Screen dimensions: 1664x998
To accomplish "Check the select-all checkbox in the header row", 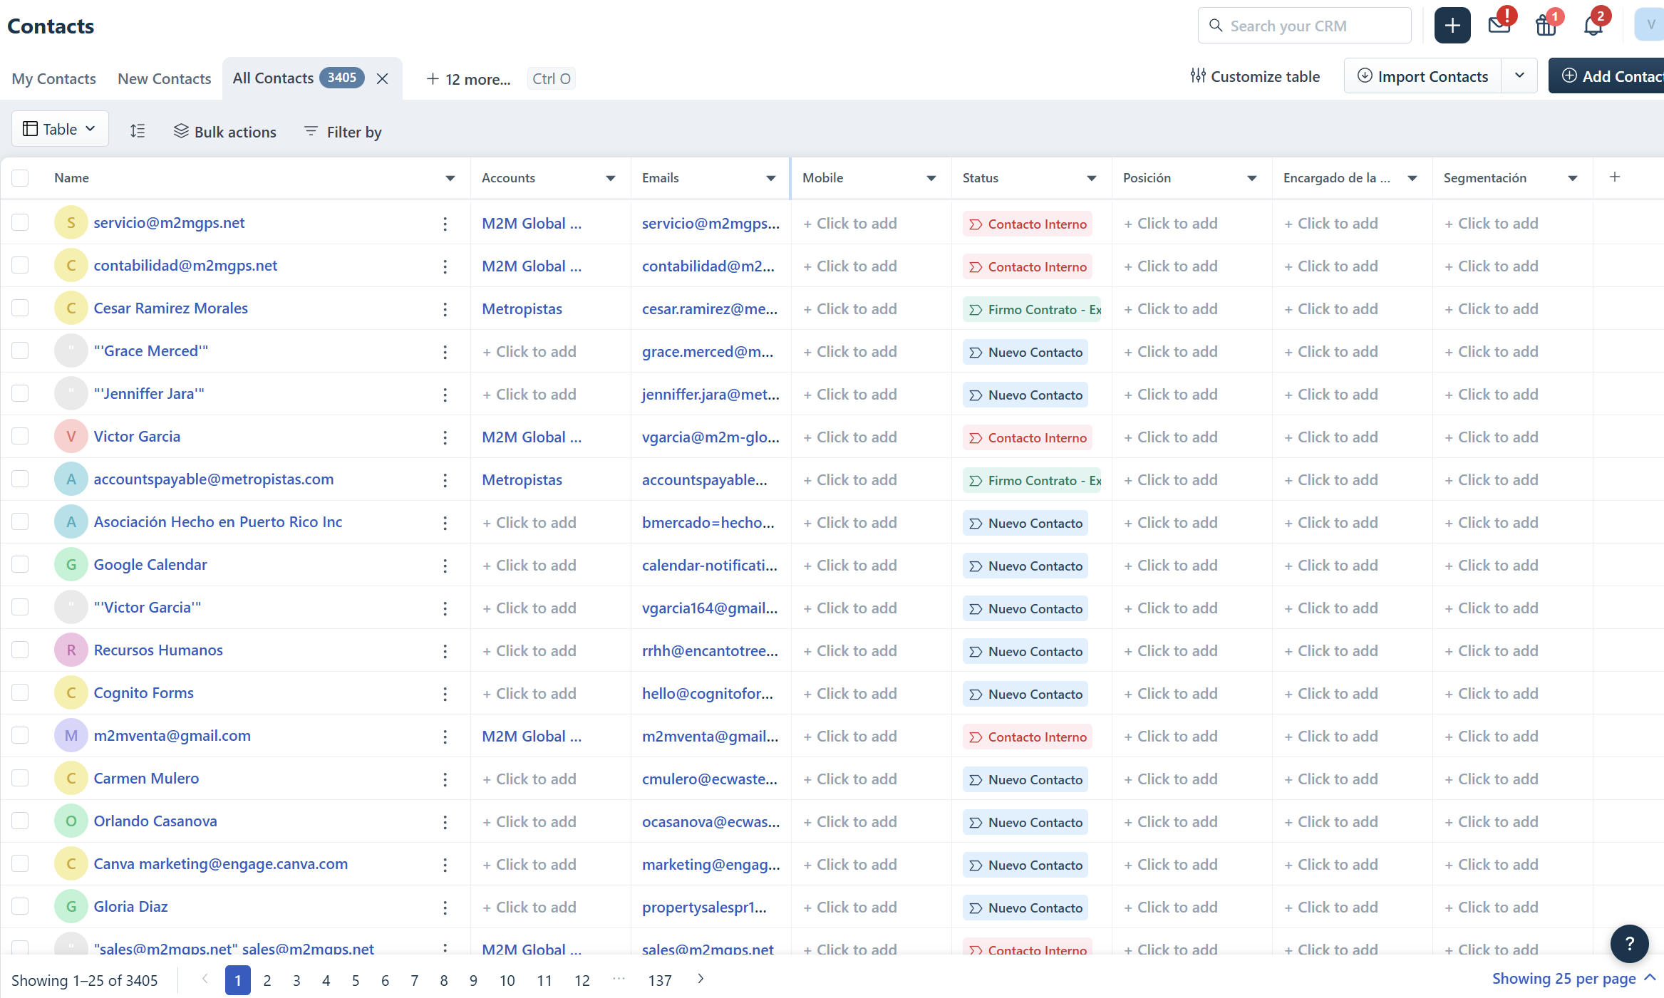I will [x=20, y=177].
